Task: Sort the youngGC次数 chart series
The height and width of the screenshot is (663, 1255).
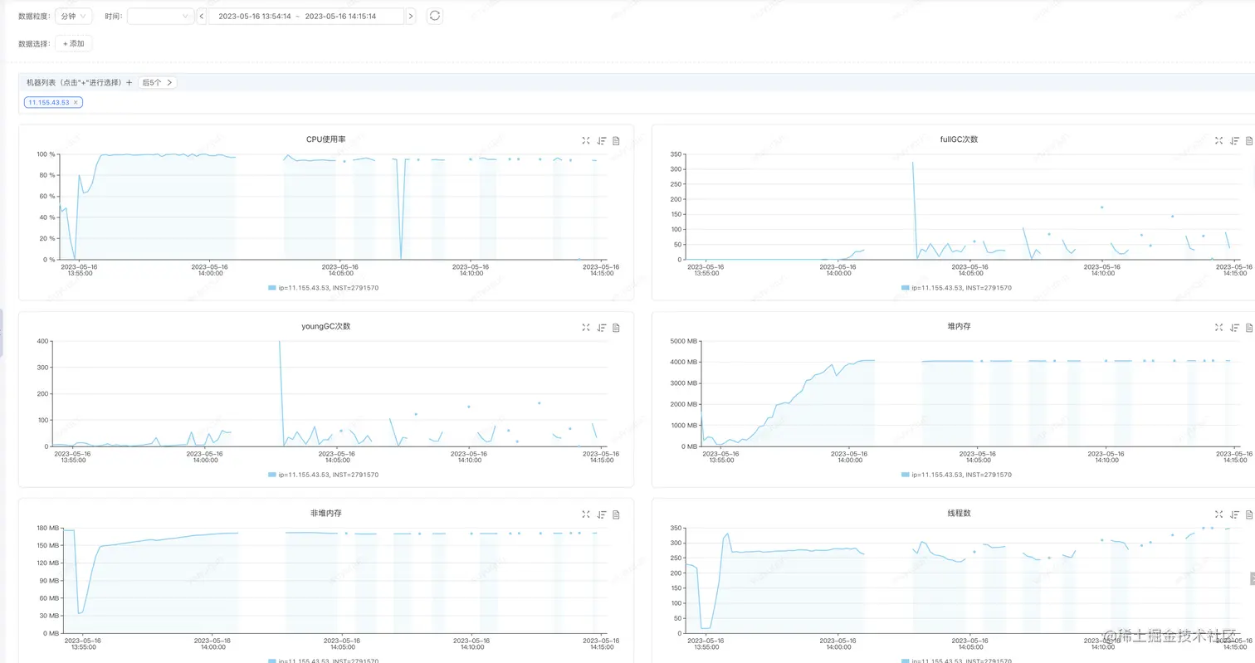Action: tap(602, 328)
